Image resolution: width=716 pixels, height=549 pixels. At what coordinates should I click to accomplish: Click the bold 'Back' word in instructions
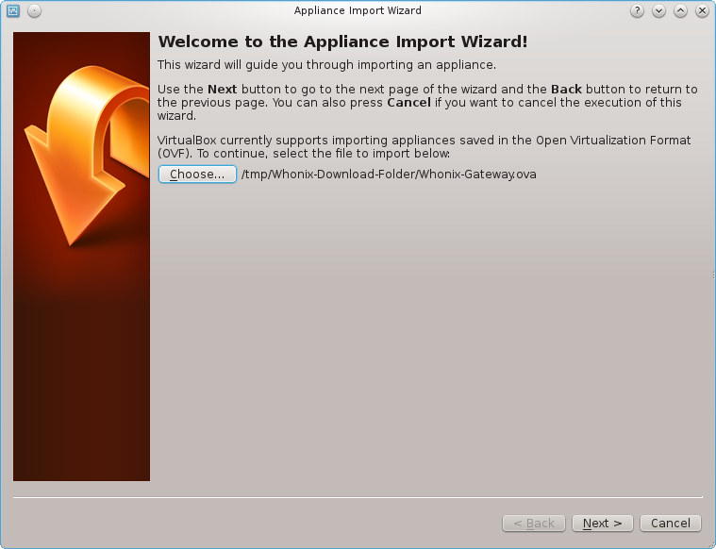coord(566,90)
